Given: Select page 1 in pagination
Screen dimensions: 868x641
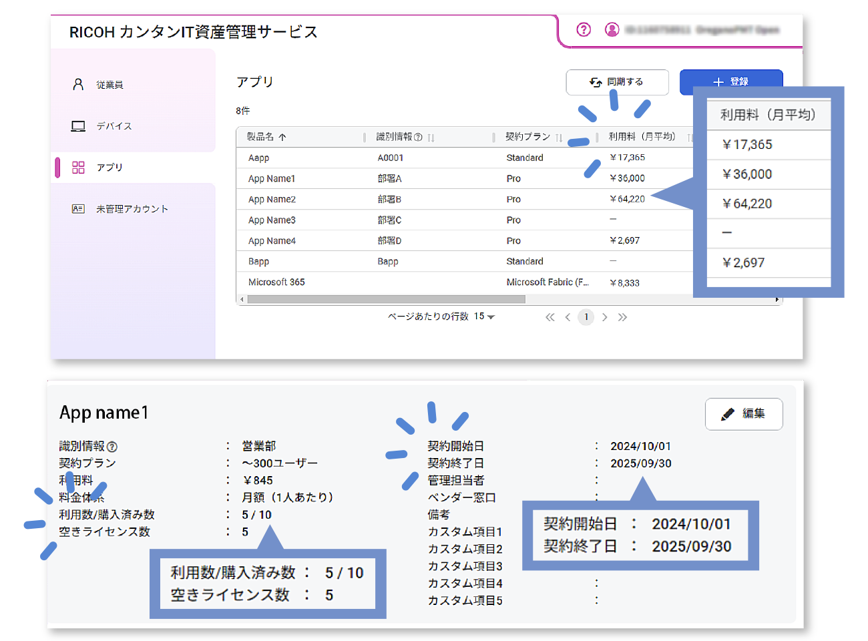Looking at the screenshot, I should point(586,317).
